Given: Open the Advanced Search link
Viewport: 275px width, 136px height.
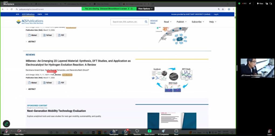Looking at the screenshot, I should pyautogui.click(x=154, y=22).
